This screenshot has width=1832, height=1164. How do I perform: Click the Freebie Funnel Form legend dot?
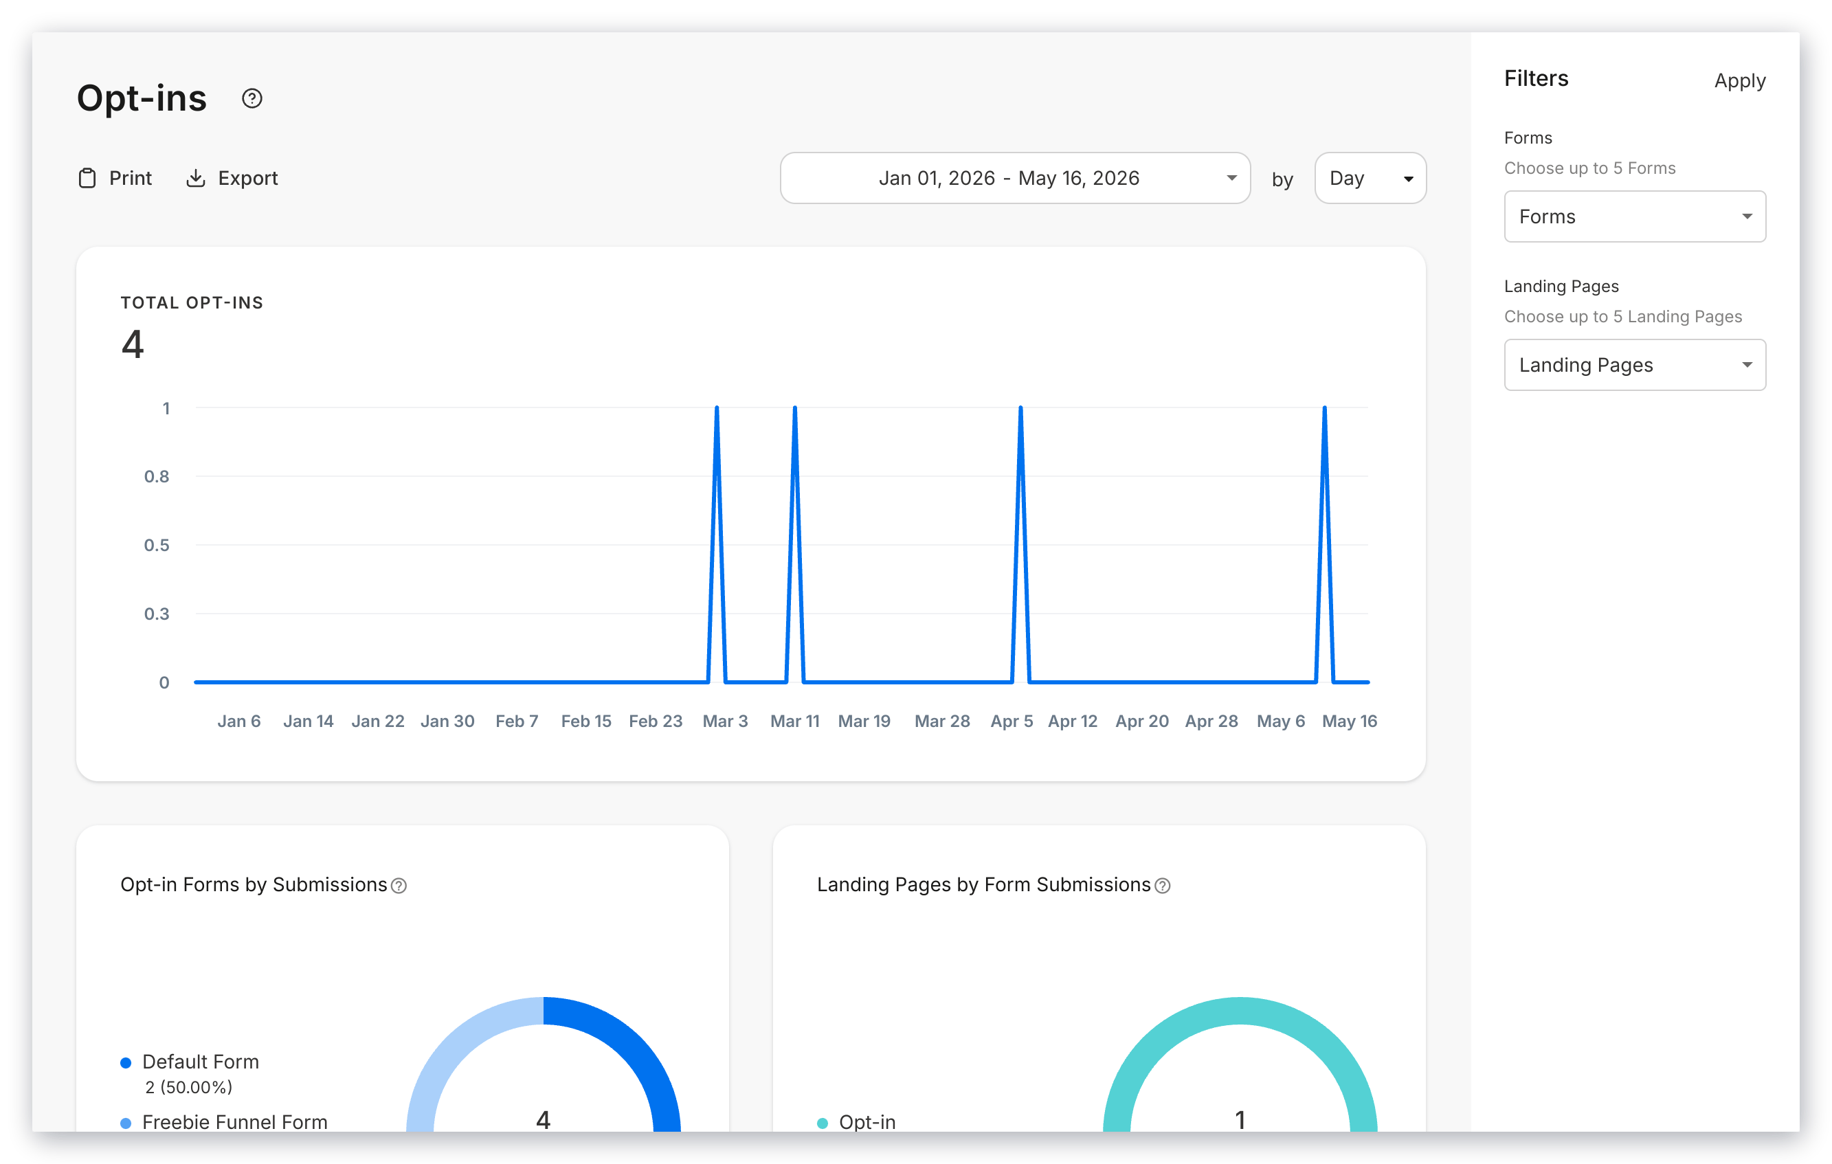point(126,1123)
